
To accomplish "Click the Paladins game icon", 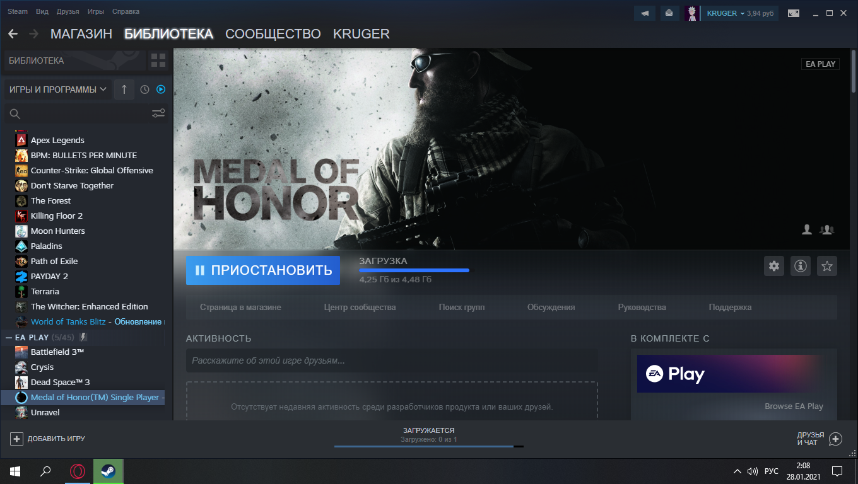I will 21,246.
